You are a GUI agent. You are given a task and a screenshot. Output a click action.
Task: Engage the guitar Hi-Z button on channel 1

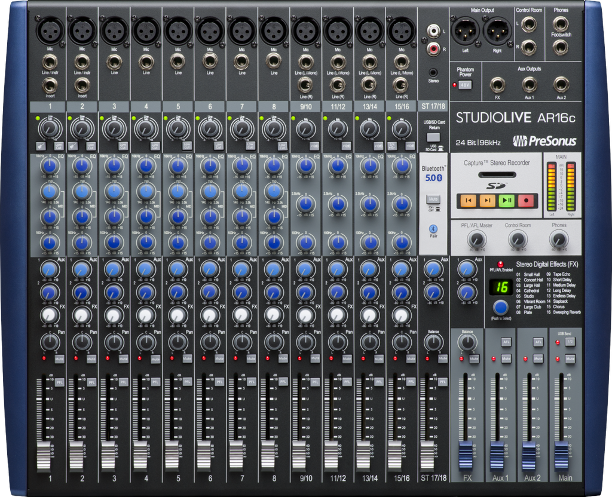(41, 145)
